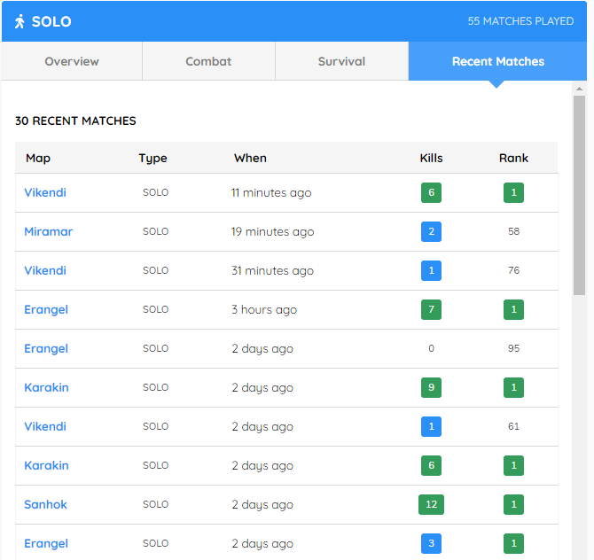Open the Vikendi match from 11 minutes ago
The height and width of the screenshot is (560, 594).
pos(45,193)
